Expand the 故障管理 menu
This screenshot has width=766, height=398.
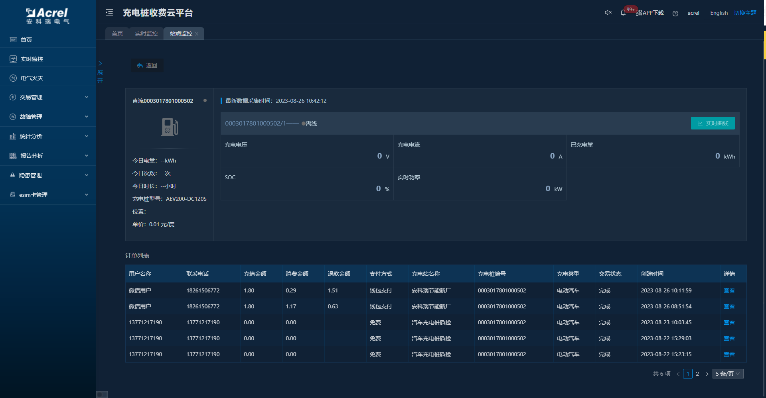pos(48,117)
